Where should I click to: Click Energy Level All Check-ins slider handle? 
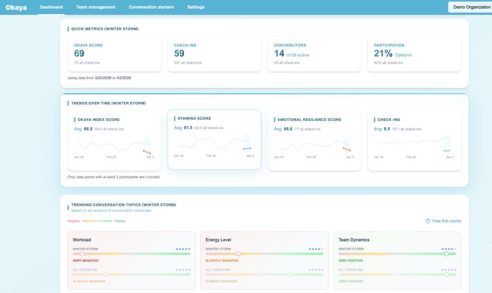click(x=290, y=274)
